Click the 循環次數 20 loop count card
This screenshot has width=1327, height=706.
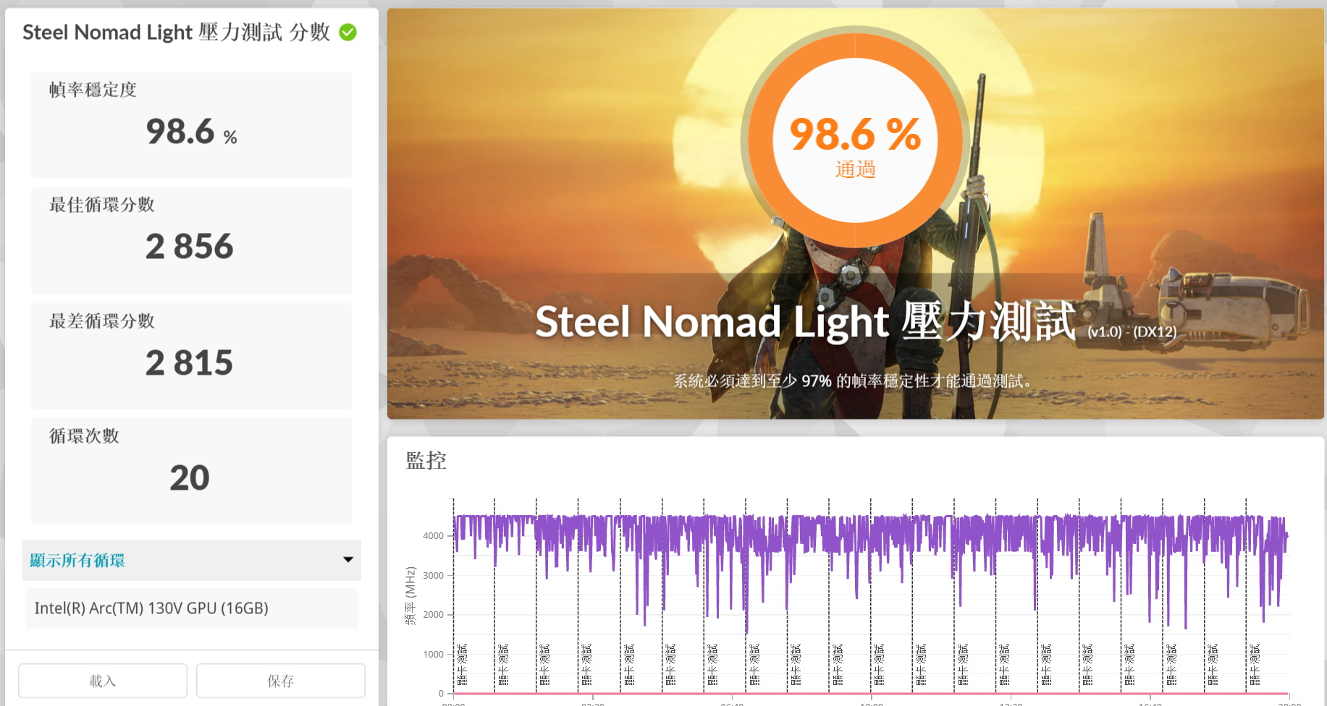191,471
